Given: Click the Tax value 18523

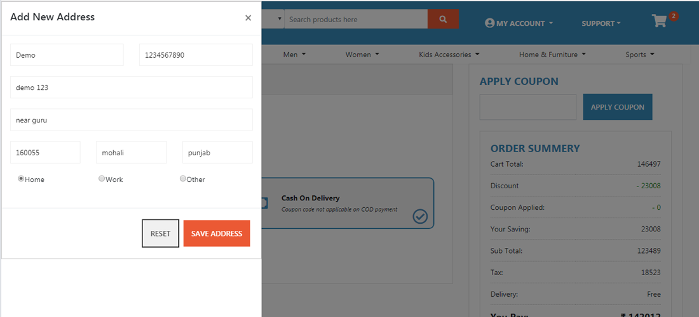Looking at the screenshot, I should pos(651,273).
